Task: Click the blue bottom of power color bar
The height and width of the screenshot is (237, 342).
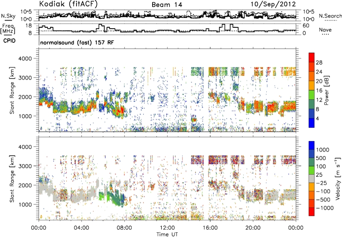Action: (312, 123)
